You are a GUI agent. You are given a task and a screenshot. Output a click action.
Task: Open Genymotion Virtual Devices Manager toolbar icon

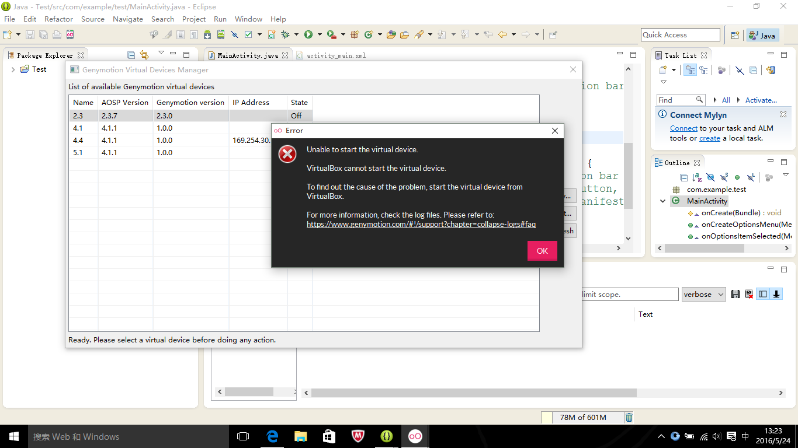click(70, 34)
